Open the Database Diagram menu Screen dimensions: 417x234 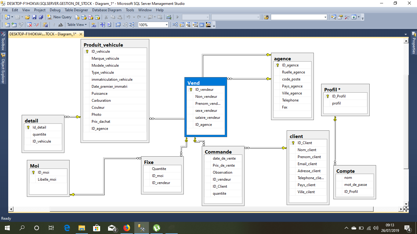(x=107, y=10)
